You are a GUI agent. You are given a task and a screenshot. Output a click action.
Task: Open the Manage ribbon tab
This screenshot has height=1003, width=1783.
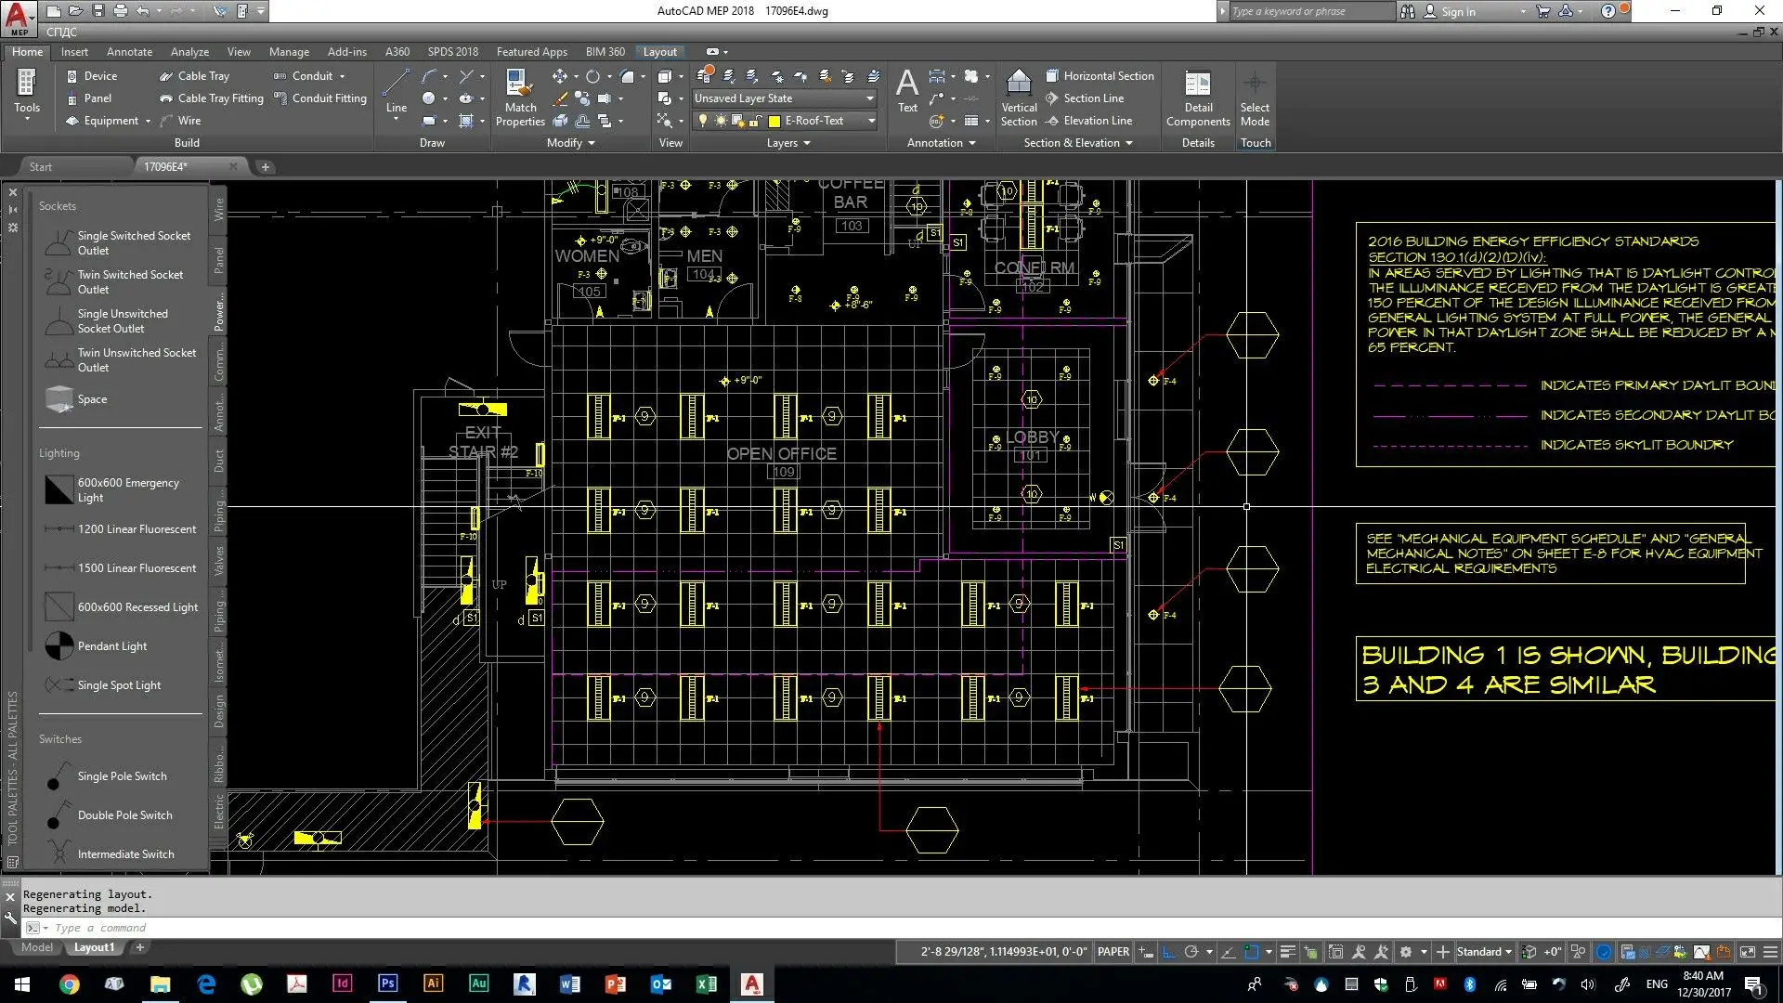pos(289,52)
